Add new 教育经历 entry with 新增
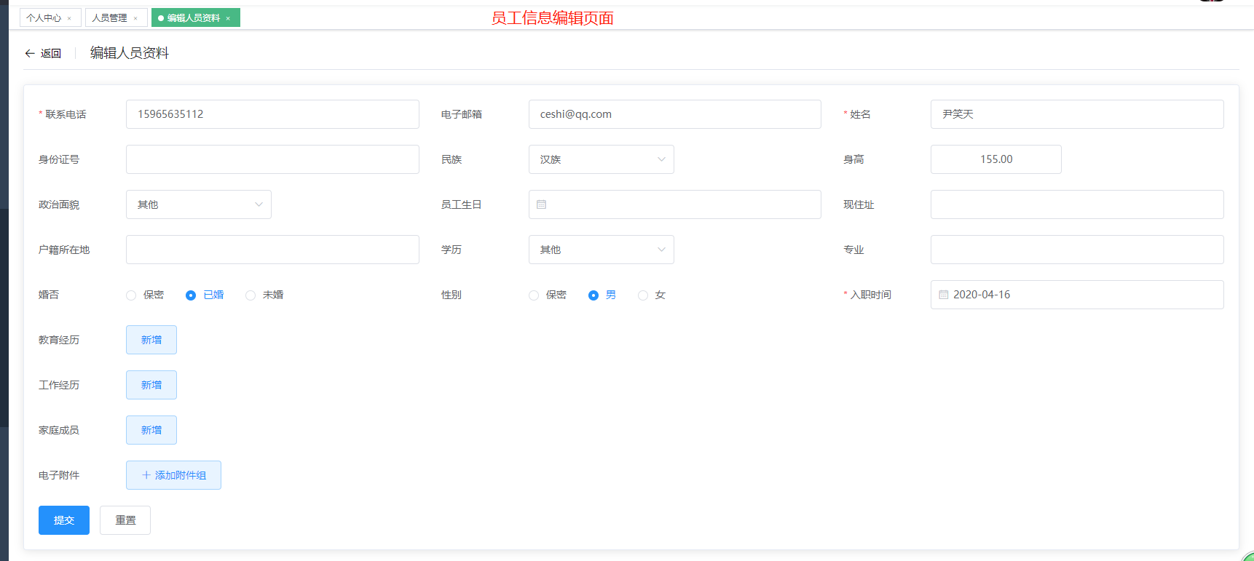This screenshot has height=561, width=1254. [x=151, y=340]
